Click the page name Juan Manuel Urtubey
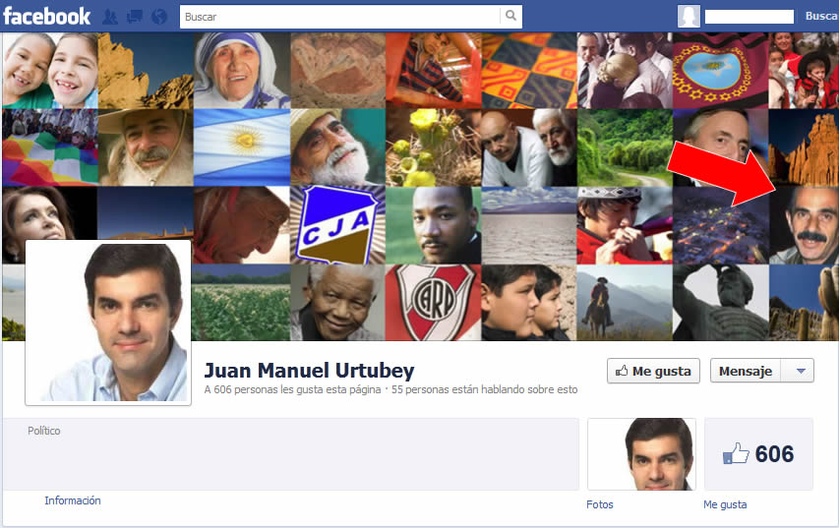Screen dimensions: 839x528 tap(309, 370)
